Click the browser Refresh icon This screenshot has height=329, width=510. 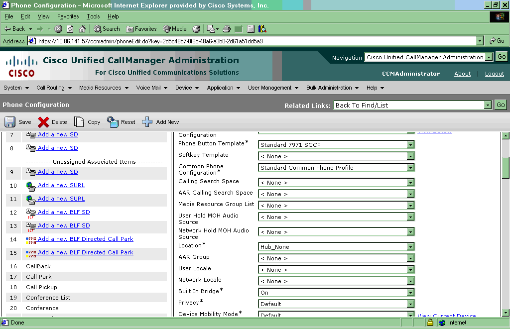70,29
